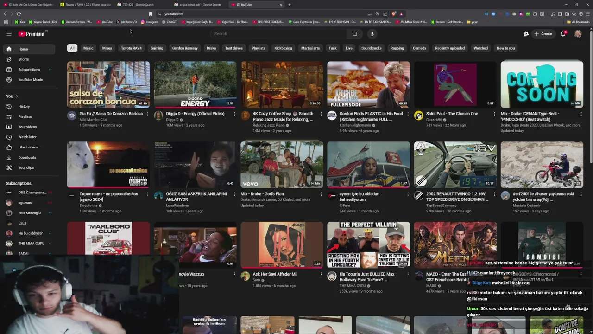
Task: Open the Salsa De Corazon Boricua thumbnail
Action: [x=108, y=84]
